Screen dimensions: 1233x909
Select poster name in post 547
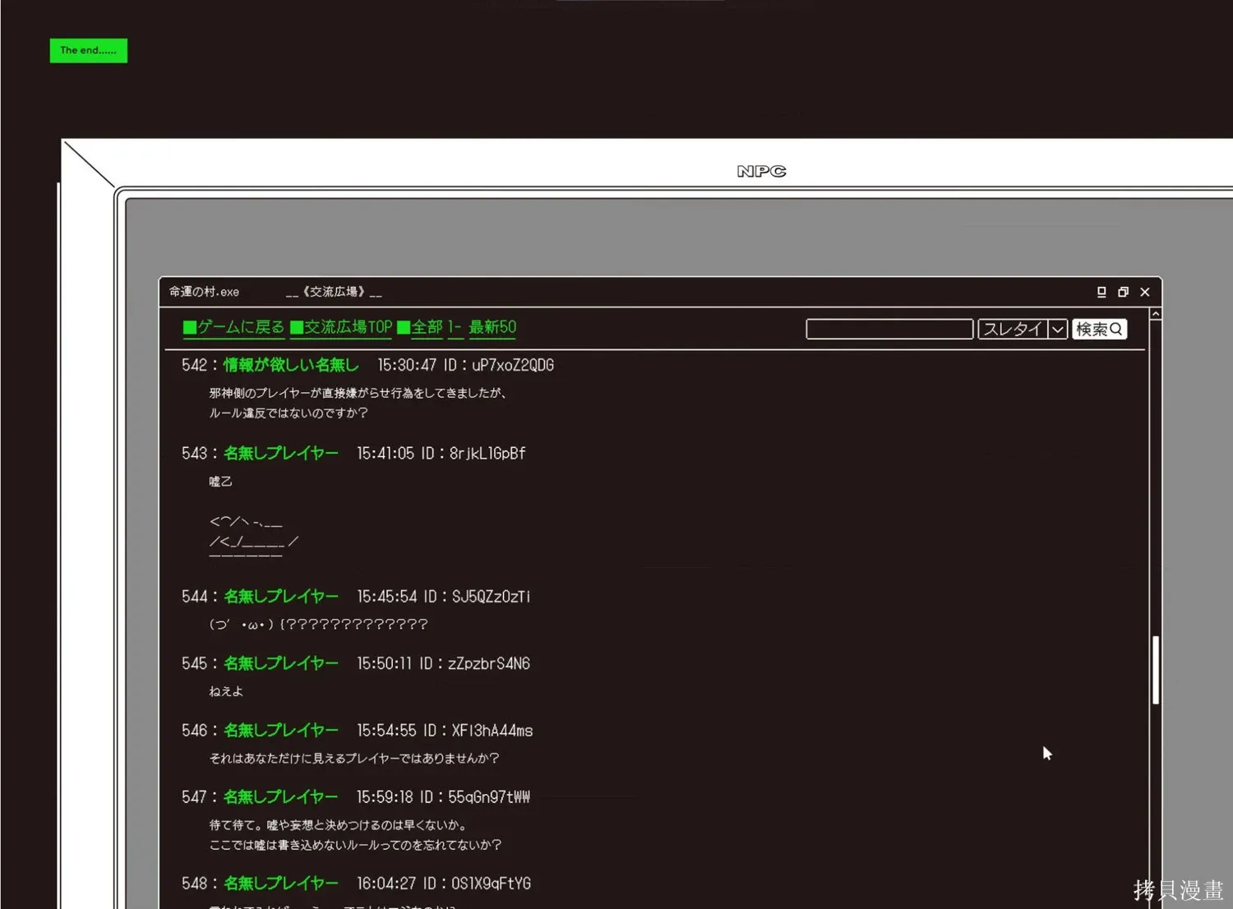pos(281,796)
